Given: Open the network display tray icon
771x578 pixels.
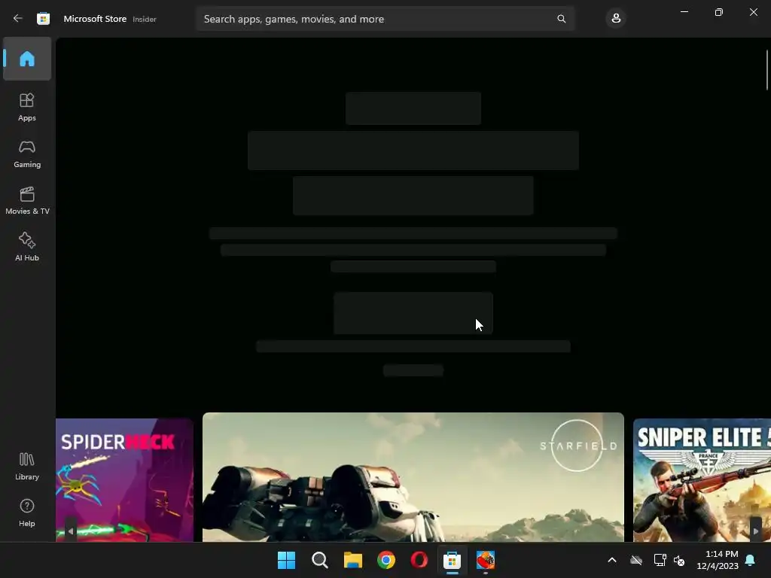Looking at the screenshot, I should pos(660,560).
